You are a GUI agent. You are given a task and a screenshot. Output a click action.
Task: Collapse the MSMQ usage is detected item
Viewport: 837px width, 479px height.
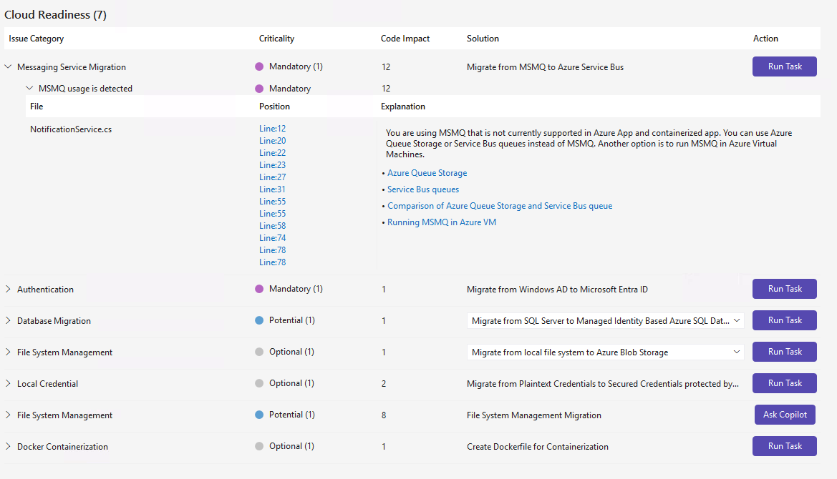click(29, 88)
